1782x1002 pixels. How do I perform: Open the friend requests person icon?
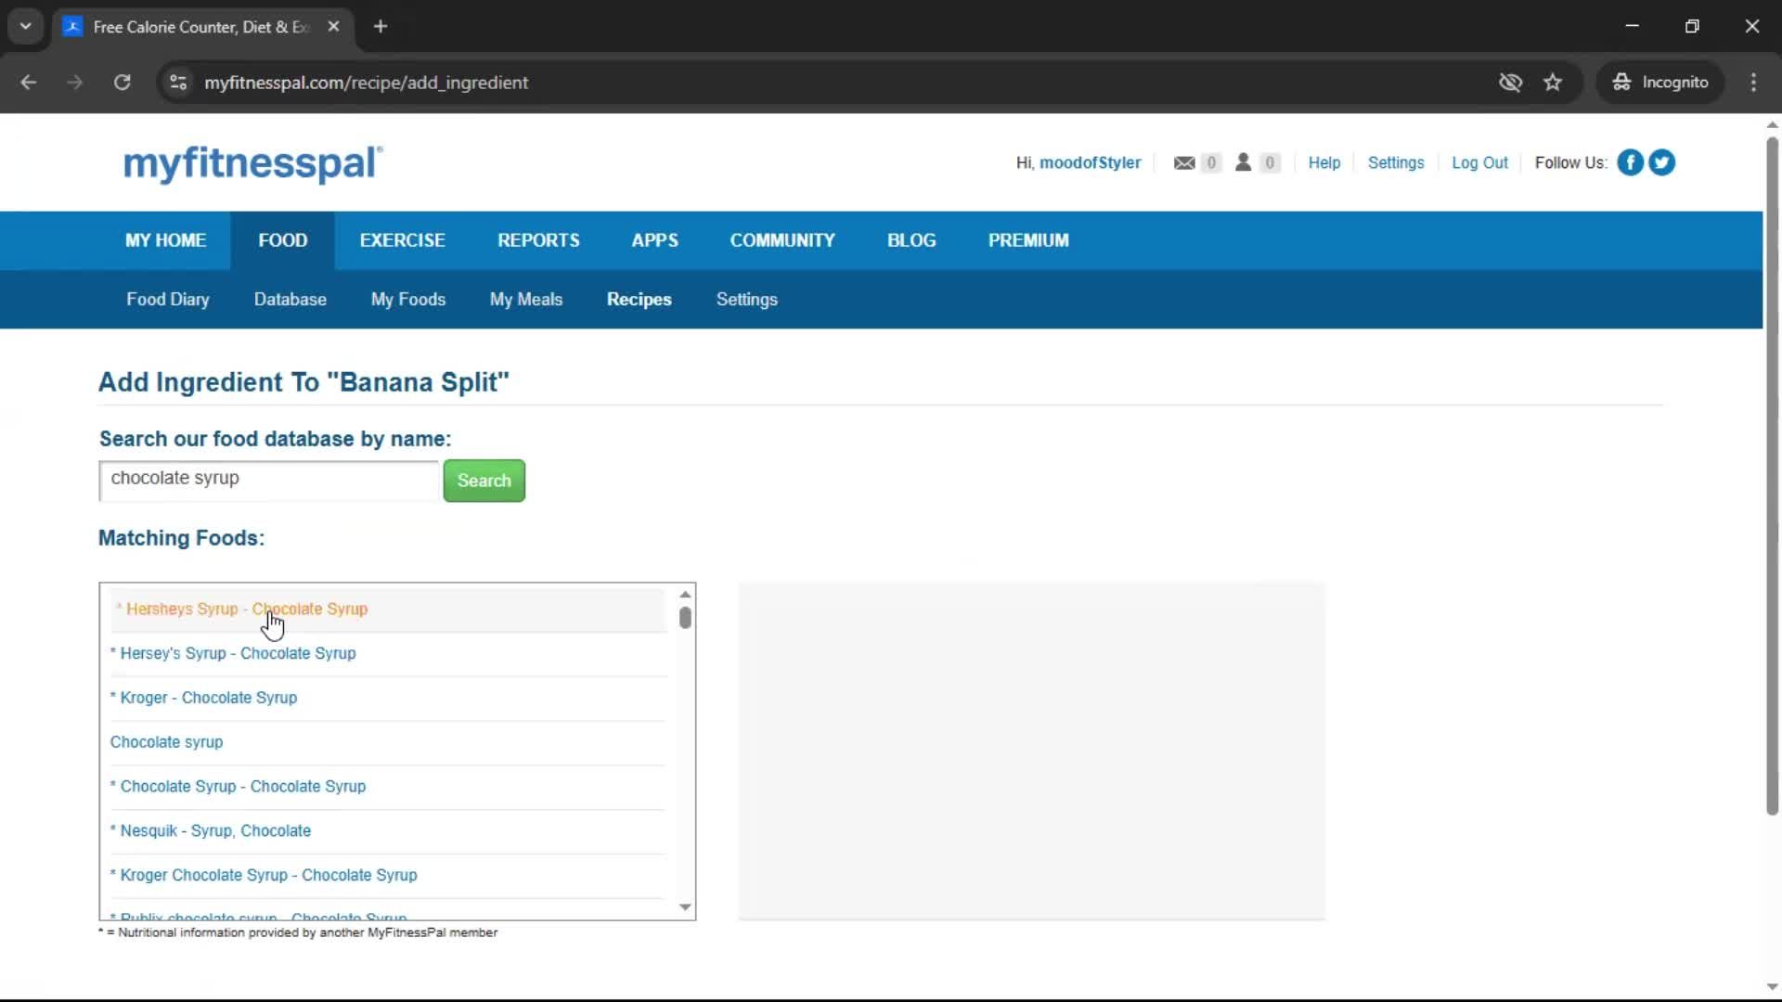[x=1244, y=162]
